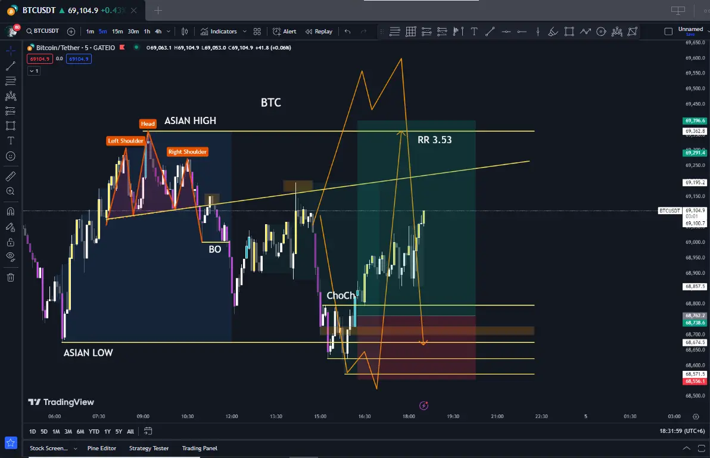Image resolution: width=710 pixels, height=458 pixels.
Task: Switch to the 30m timeframe
Action: (133, 31)
